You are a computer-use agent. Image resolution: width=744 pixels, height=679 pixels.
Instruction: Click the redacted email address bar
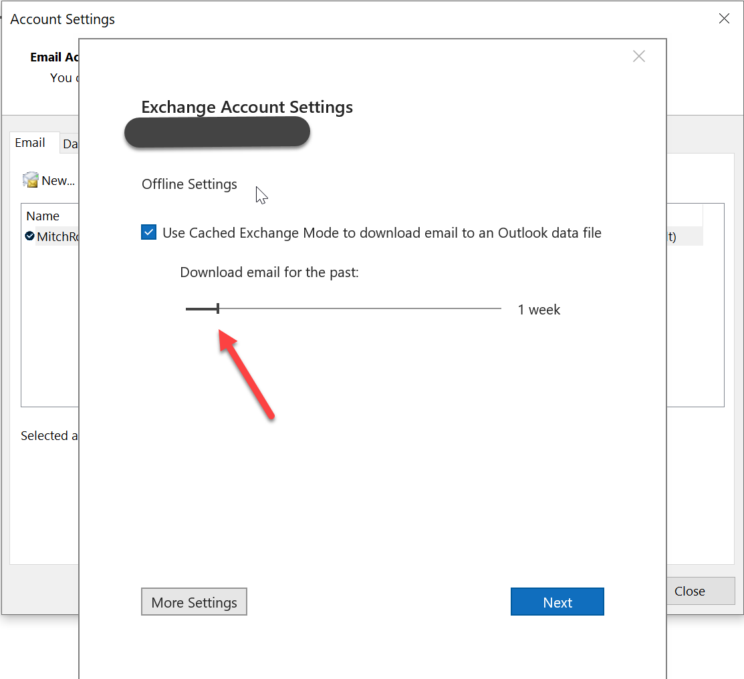[x=217, y=132]
